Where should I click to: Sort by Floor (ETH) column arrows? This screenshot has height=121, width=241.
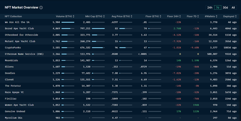pos(160,16)
